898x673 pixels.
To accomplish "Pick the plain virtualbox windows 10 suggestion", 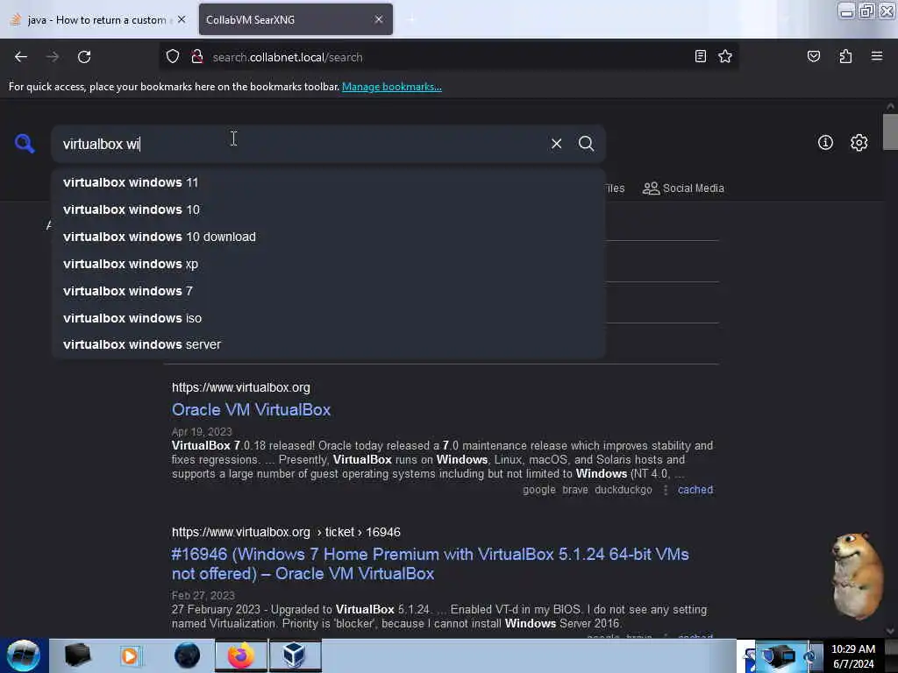I will point(329,209).
